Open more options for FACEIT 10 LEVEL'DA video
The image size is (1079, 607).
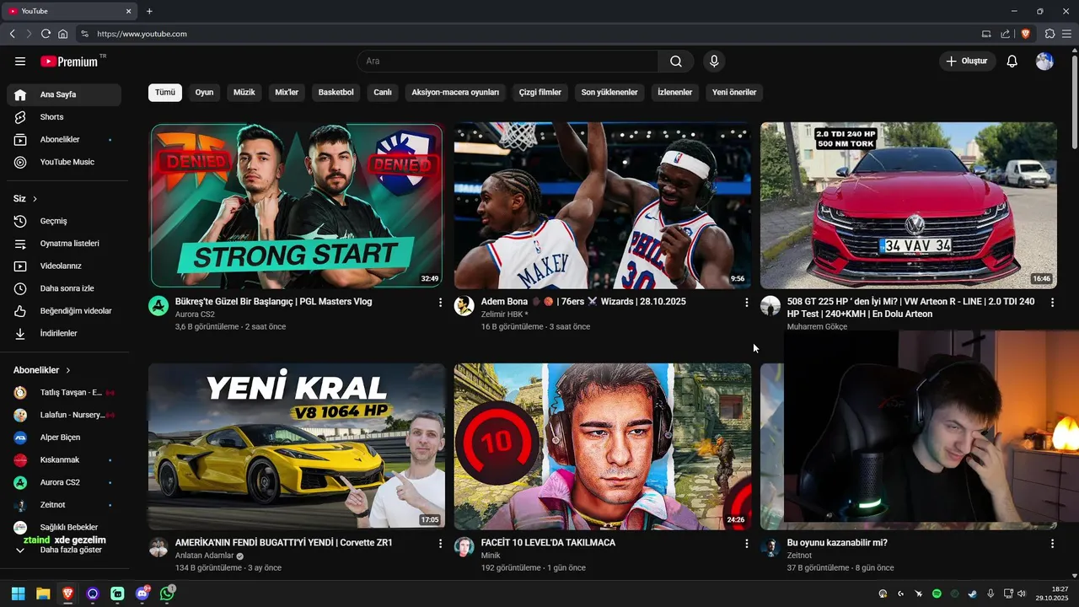coord(746,544)
